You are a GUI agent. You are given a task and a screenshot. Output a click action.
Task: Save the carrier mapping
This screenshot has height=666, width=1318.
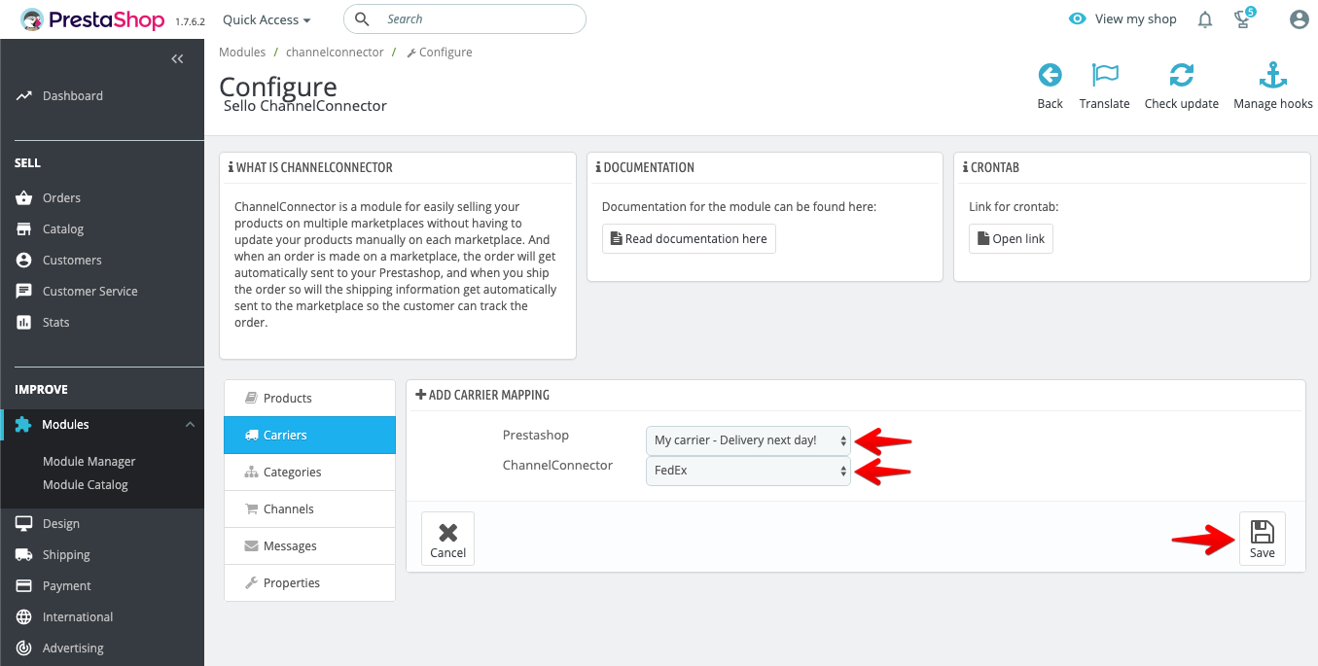pos(1262,539)
